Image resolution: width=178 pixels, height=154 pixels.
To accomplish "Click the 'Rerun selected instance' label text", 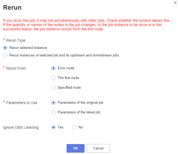I will (x=28, y=48).
